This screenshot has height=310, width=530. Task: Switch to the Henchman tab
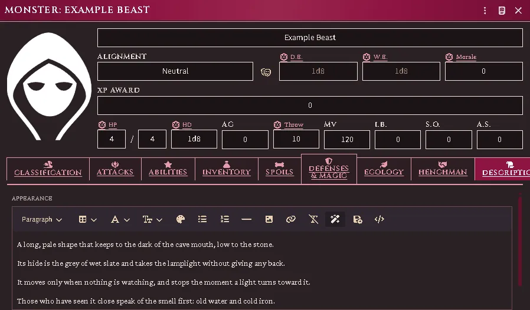(443, 169)
